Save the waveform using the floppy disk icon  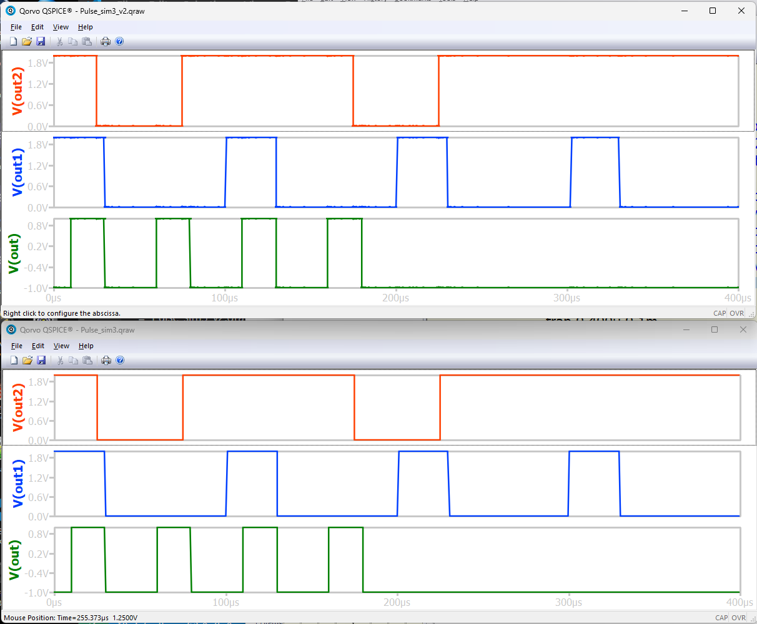click(x=41, y=41)
